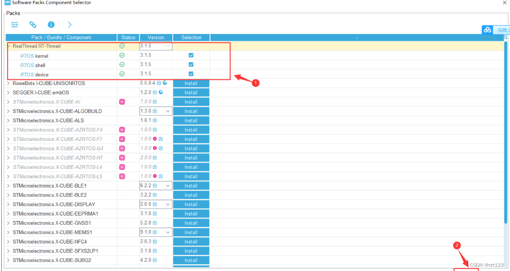Expand the RoweBots.I-CUBE-UNISONRTOS node

click(8, 83)
